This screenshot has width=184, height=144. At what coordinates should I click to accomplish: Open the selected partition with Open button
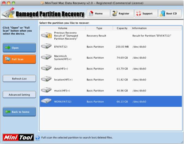point(19,48)
